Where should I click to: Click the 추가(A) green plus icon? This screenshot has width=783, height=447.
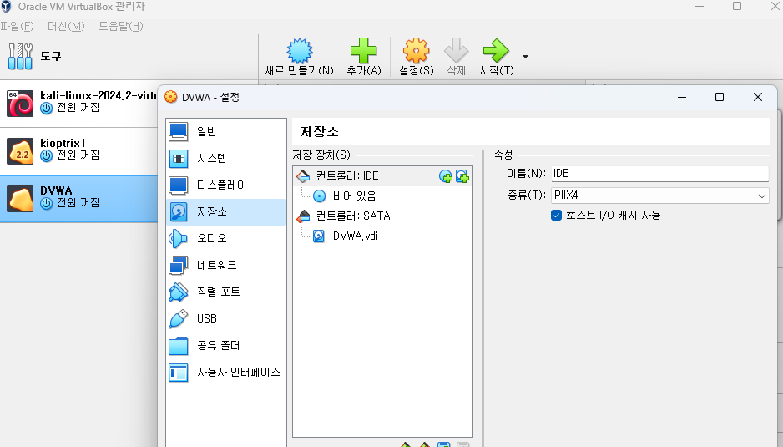364,51
